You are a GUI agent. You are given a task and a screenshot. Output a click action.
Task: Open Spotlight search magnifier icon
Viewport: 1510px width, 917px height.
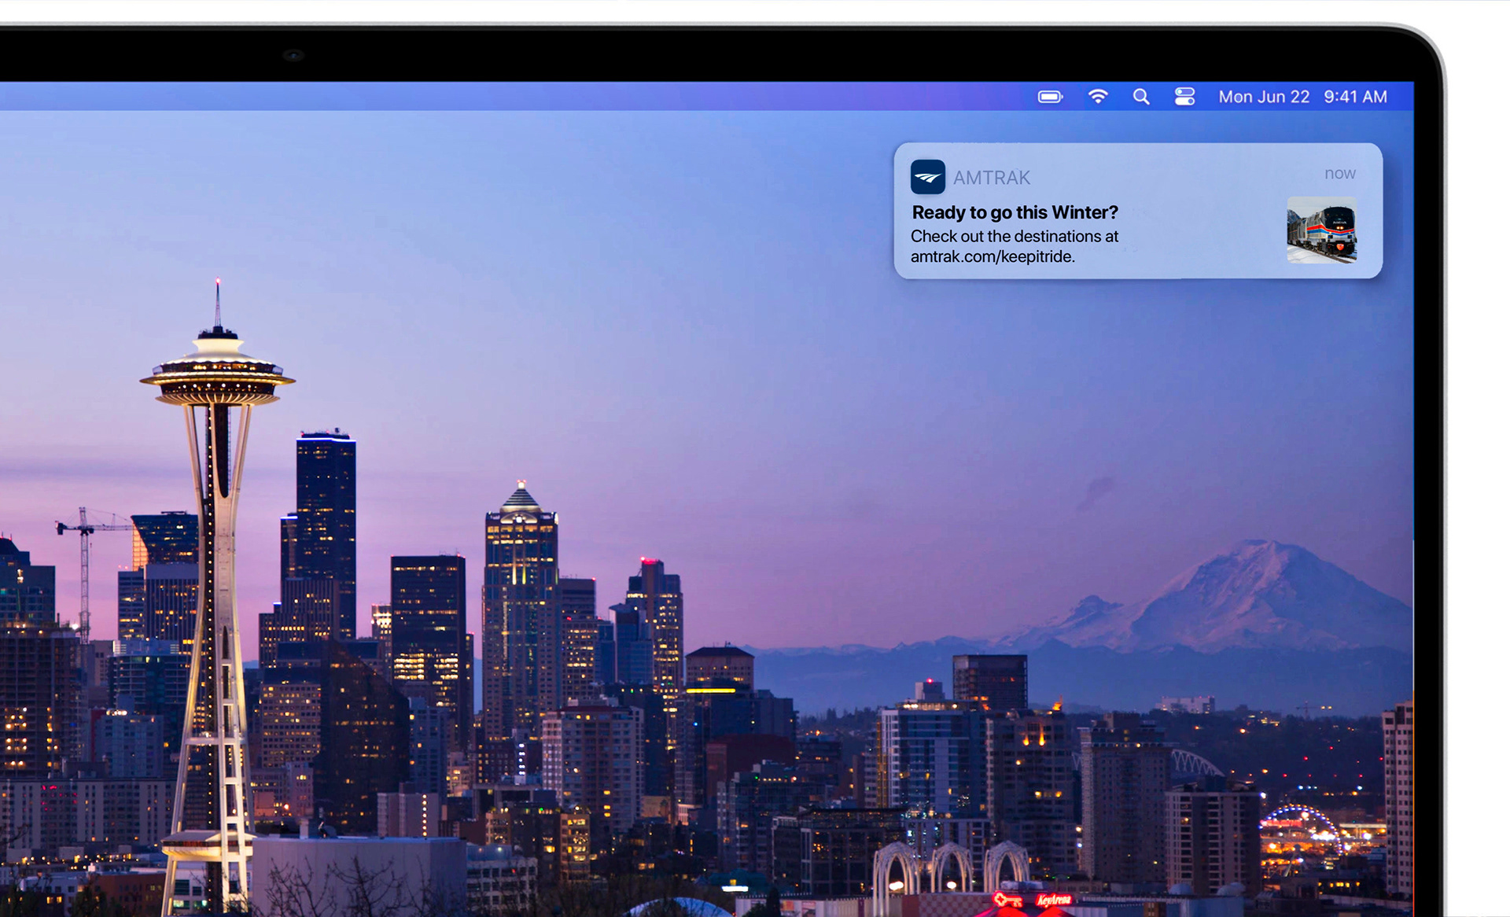(1141, 97)
